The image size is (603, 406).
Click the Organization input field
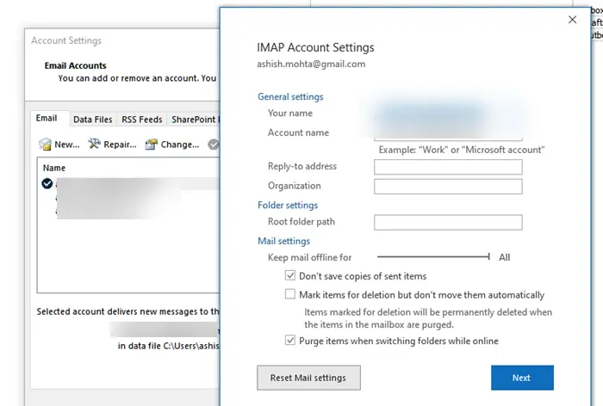tap(448, 187)
